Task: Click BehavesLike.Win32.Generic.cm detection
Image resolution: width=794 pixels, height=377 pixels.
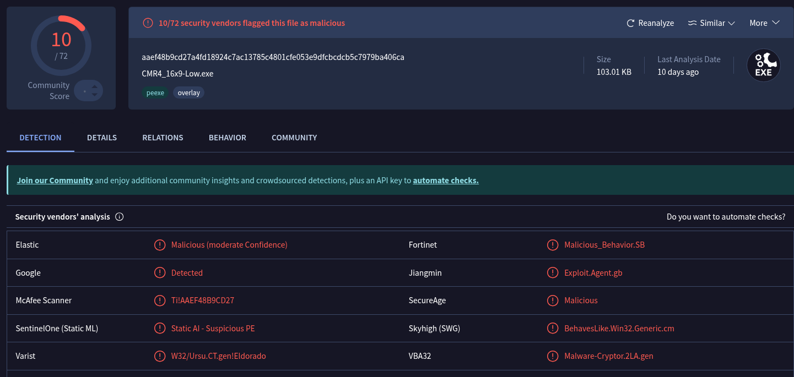Action: [x=619, y=329]
